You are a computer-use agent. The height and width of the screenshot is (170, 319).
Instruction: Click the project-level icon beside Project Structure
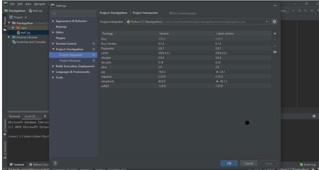(94, 60)
